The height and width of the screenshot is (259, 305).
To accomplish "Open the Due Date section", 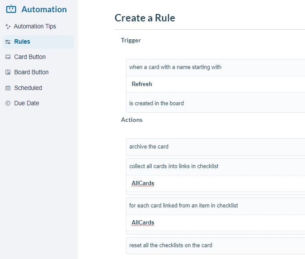I will pyautogui.click(x=27, y=103).
